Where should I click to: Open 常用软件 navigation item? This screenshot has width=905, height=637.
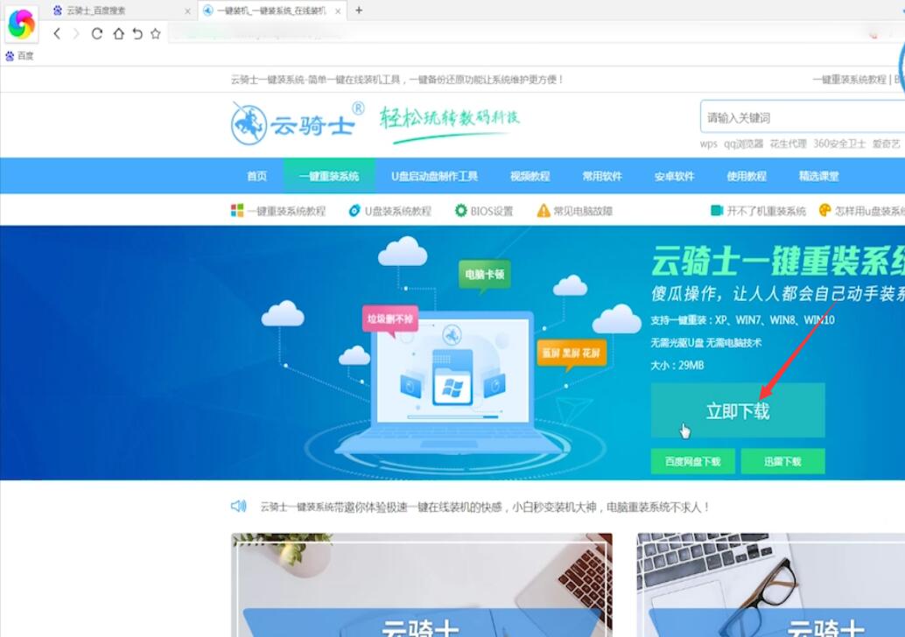[x=602, y=176]
